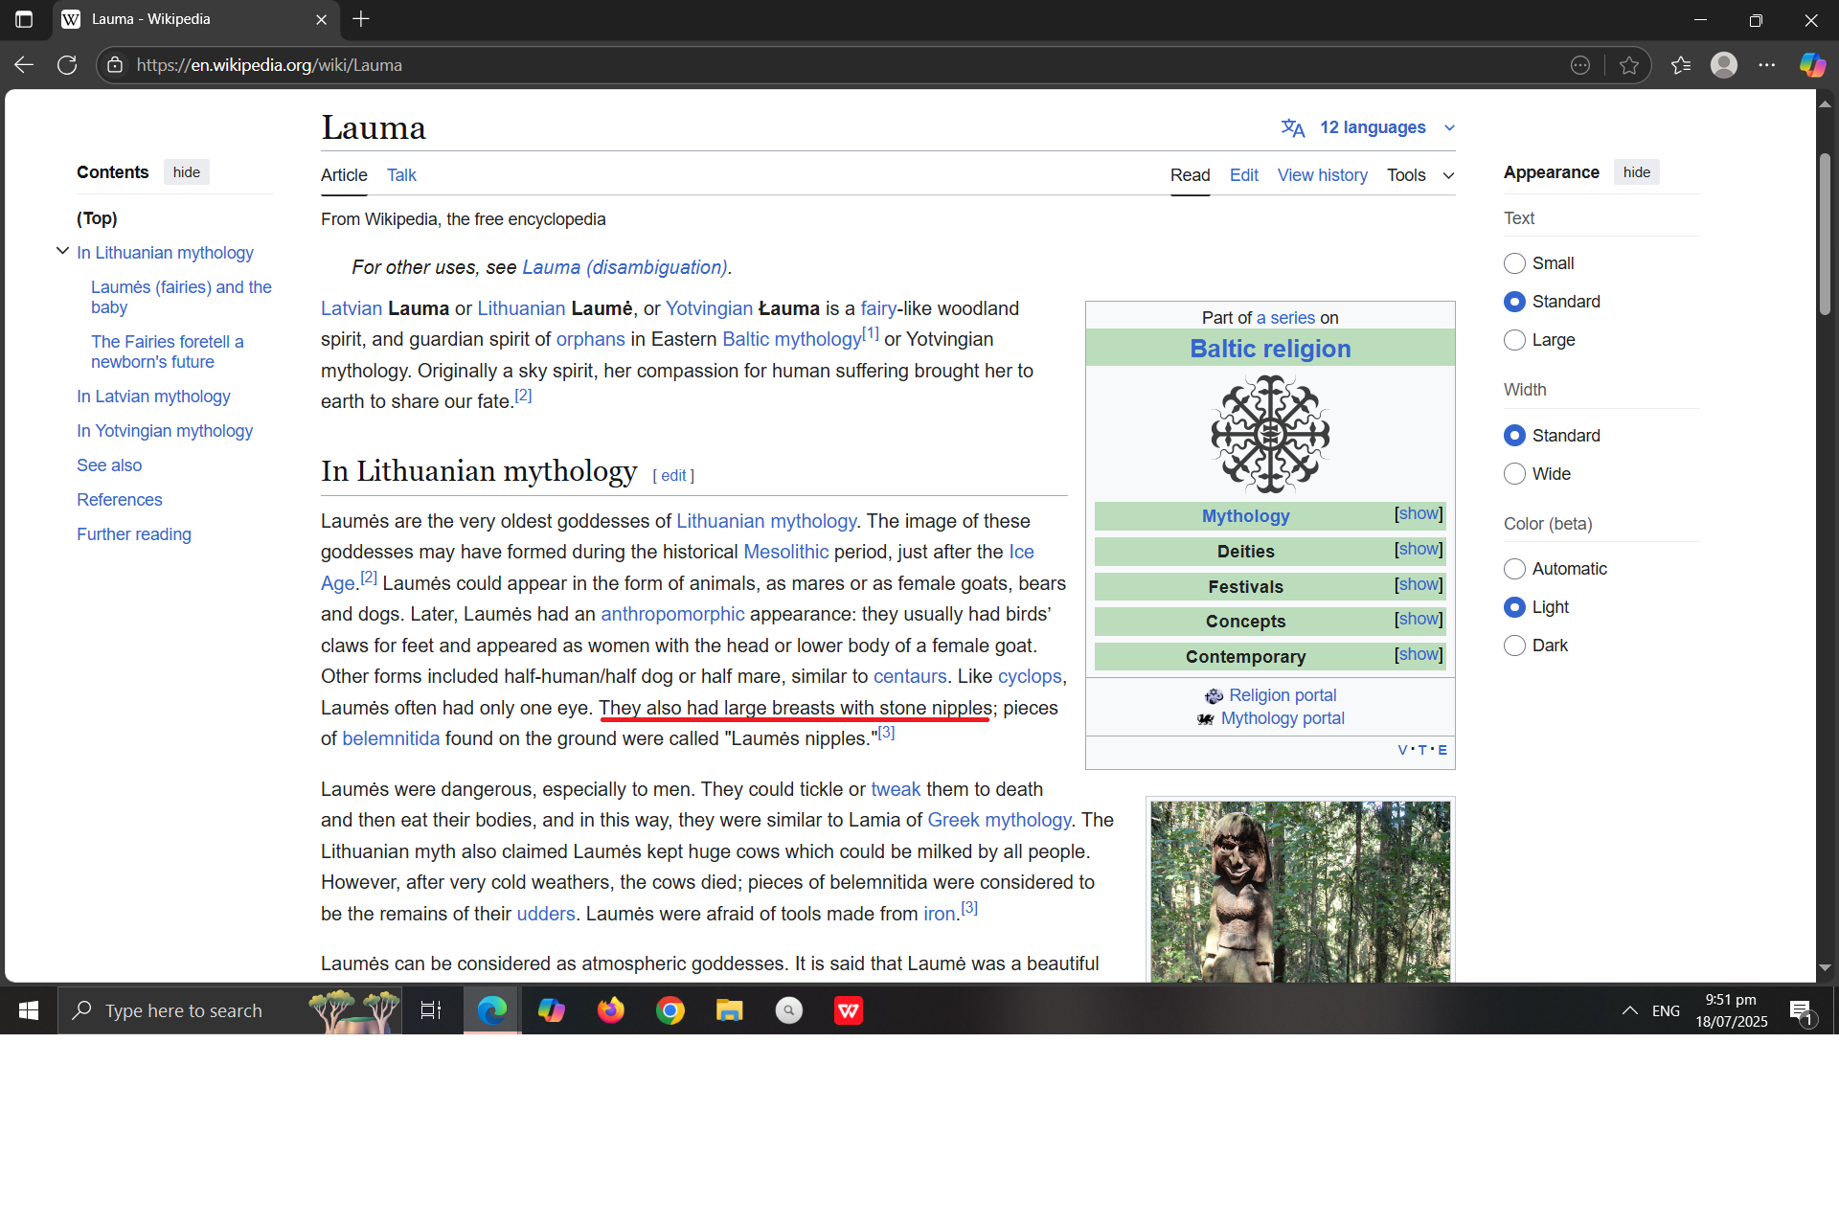The image size is (1839, 1224).
Task: Collapse In Lithuanian mythology contents section
Action: pyautogui.click(x=62, y=251)
